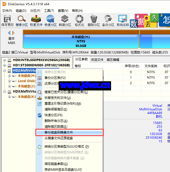Collapse the HD2 MsftVirtualDisk node
This screenshot has height=172, width=170.
click(x=4, y=71)
